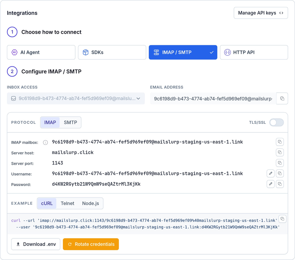Click the Configure IMAP / SMTP heading

point(51,71)
